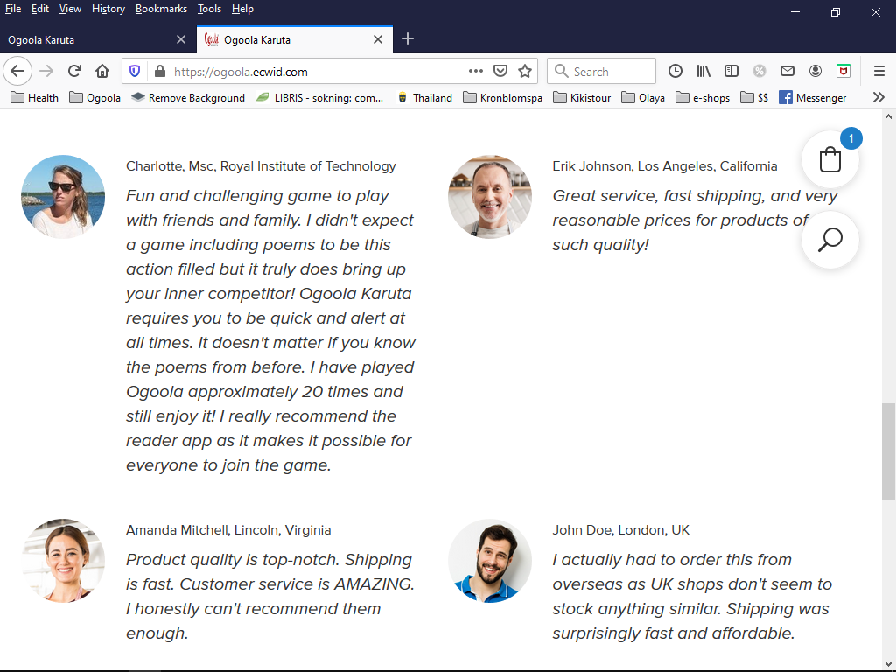Screen dimensions: 896x672
Task: Save page to Pocket
Action: pos(500,72)
